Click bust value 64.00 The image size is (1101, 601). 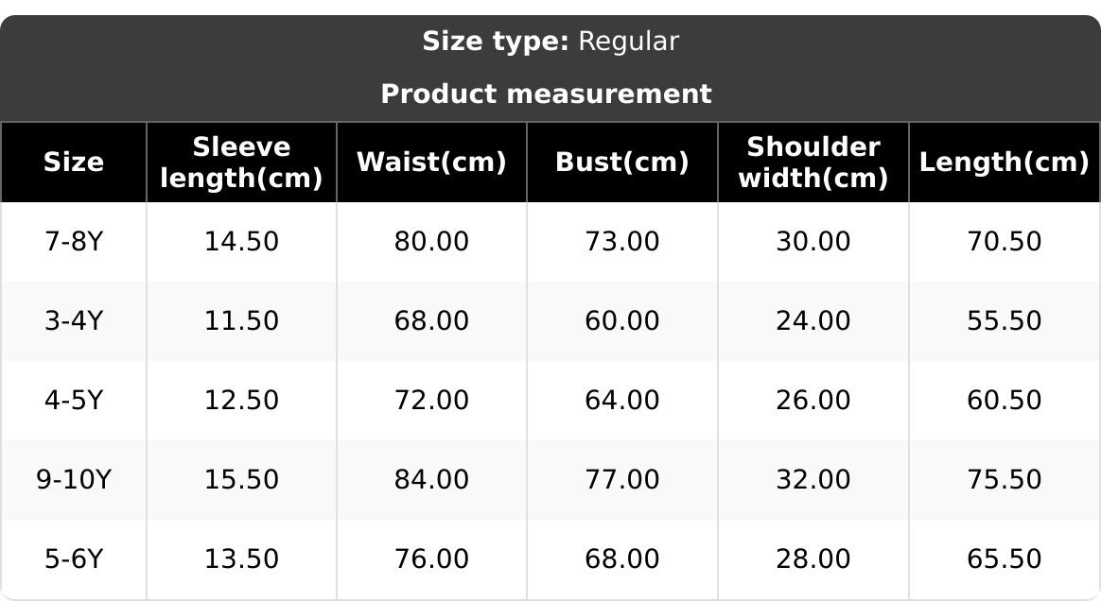pyautogui.click(x=622, y=401)
